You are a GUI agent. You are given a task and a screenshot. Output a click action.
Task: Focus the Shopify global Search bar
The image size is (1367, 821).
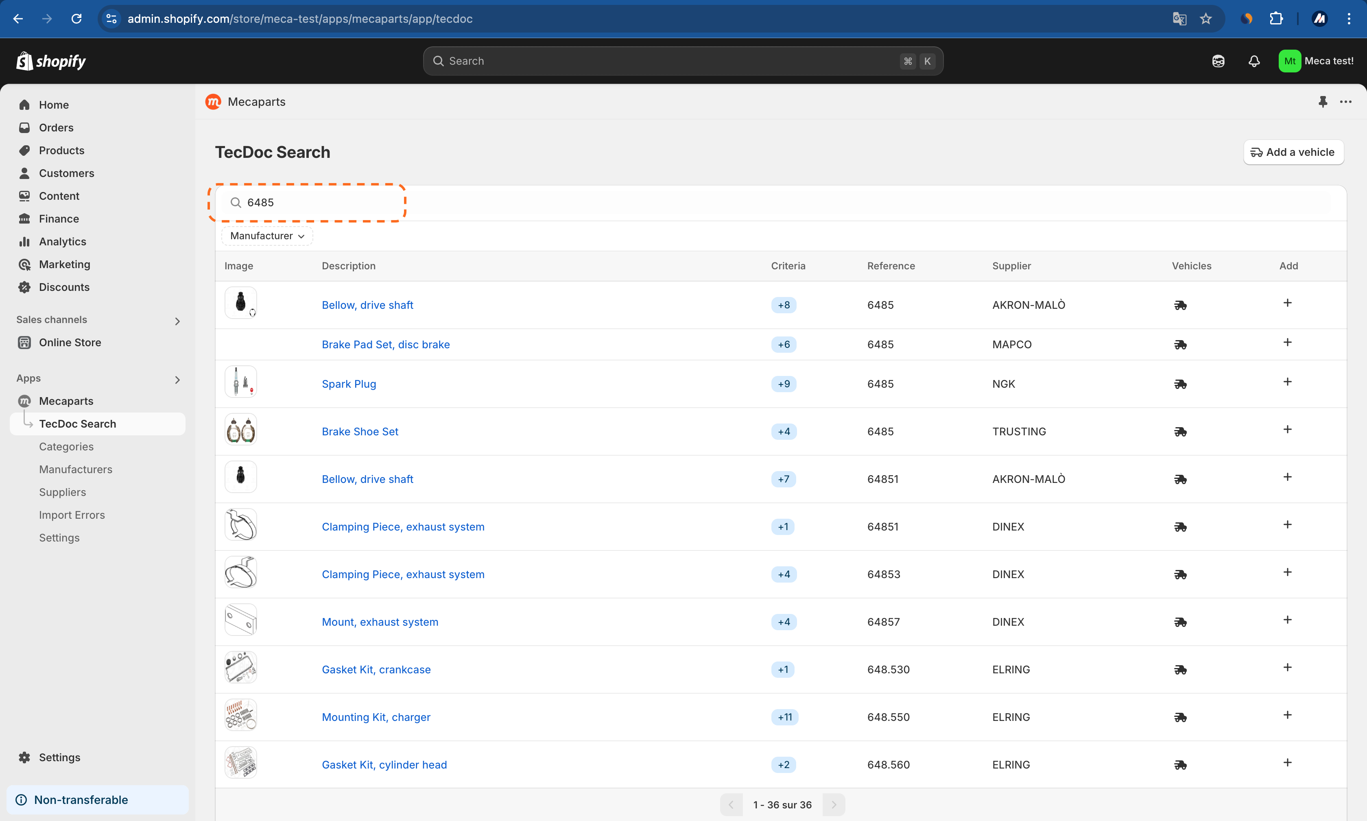click(683, 61)
